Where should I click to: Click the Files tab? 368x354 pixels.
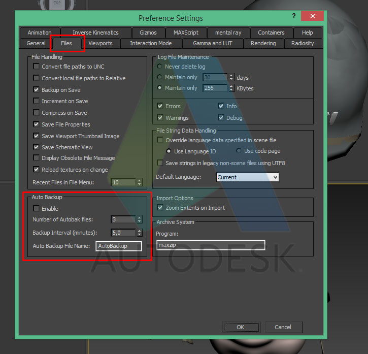(66, 43)
